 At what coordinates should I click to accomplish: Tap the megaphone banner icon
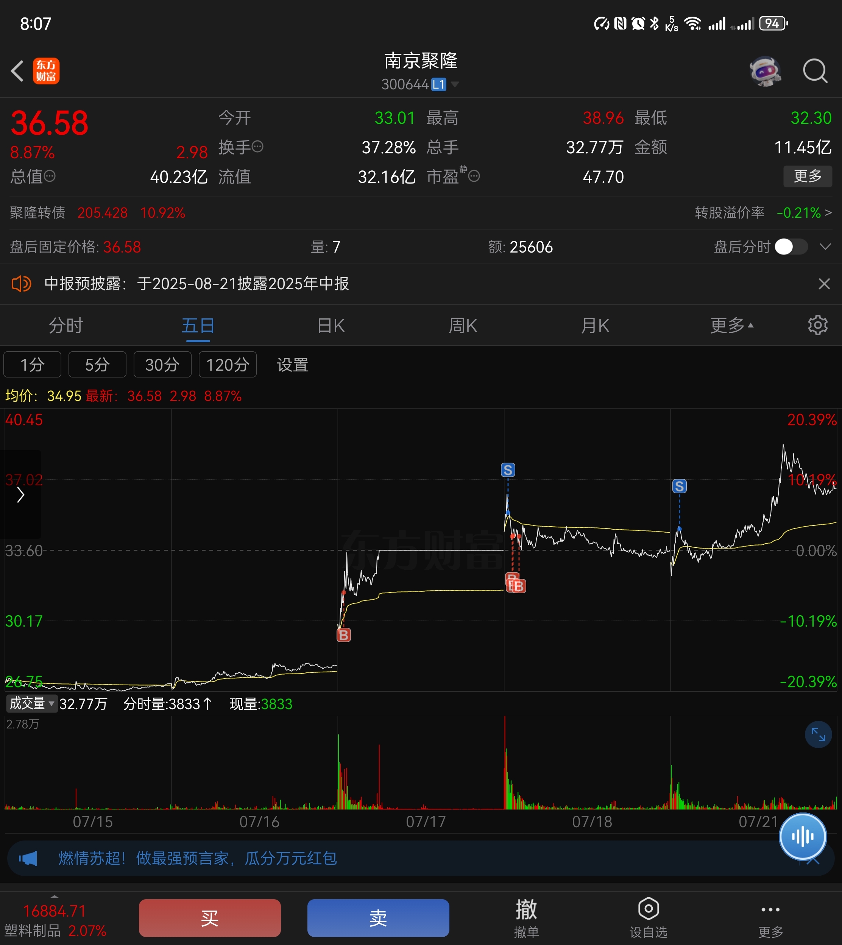point(28,859)
